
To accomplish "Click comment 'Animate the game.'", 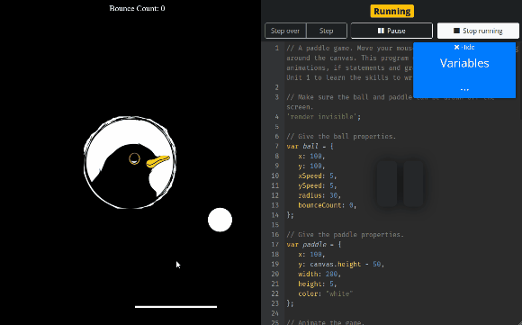I will point(325,322).
